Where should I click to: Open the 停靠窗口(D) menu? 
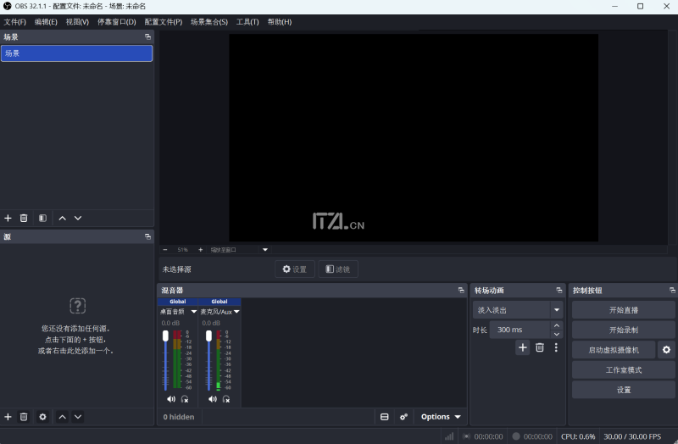coord(117,22)
